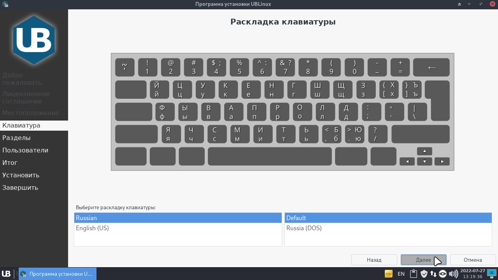Switch the EN keyboard layout indicator
This screenshot has width=498, height=280.
[x=401, y=274]
